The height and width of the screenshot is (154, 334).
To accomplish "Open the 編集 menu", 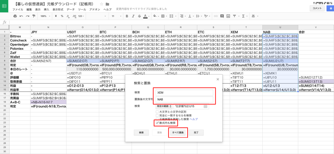I will pyautogui.click(x=29, y=9).
